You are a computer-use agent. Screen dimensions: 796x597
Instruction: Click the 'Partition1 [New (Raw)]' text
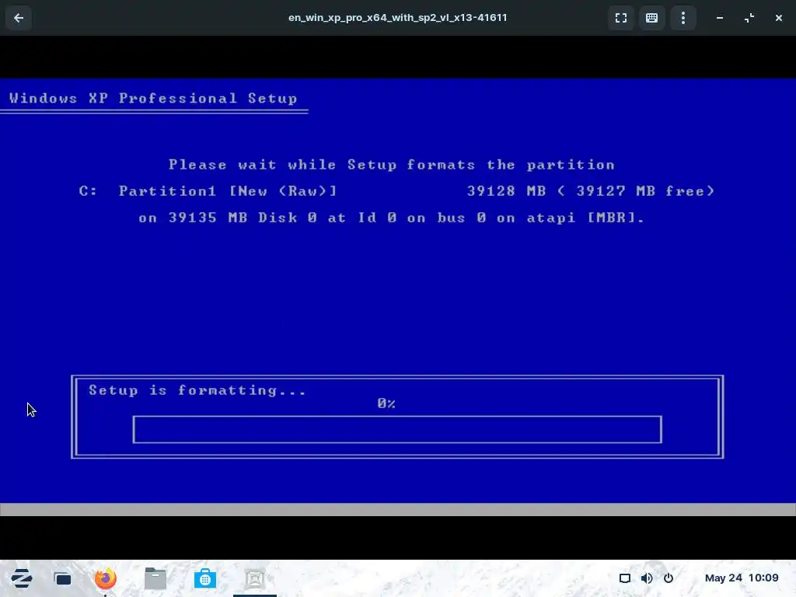tap(228, 191)
